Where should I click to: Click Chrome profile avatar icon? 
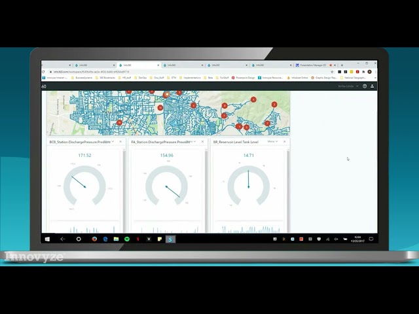pyautogui.click(x=369, y=72)
